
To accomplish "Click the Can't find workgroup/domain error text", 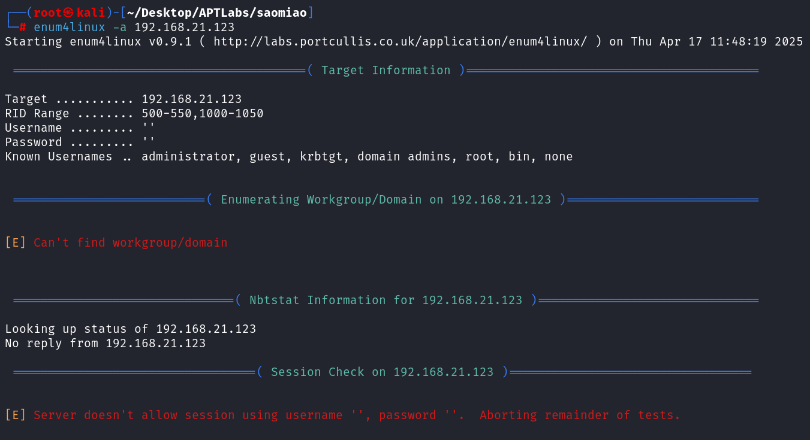I will click(131, 242).
